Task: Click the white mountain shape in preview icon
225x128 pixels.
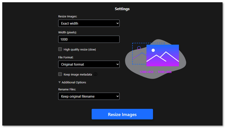Action: (x=163, y=58)
